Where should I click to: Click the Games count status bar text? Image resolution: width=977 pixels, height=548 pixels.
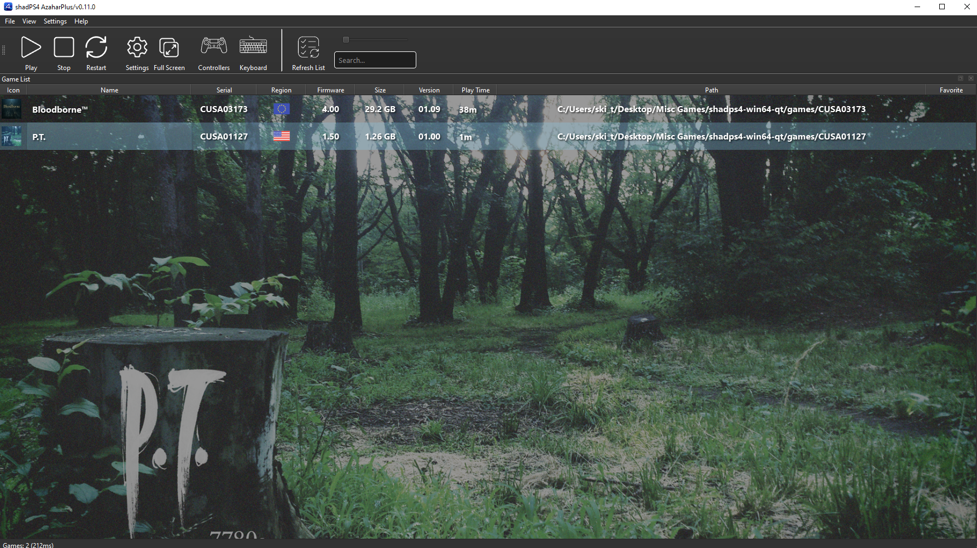28,545
